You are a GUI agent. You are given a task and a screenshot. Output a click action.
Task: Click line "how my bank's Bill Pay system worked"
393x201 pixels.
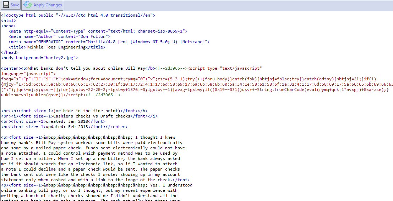pyautogui.click(x=92, y=143)
